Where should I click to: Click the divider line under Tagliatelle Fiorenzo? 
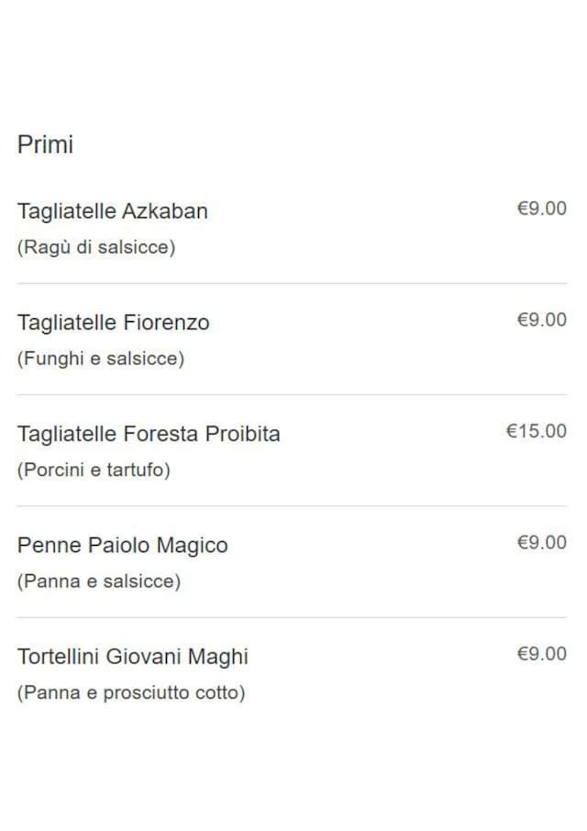(292, 395)
